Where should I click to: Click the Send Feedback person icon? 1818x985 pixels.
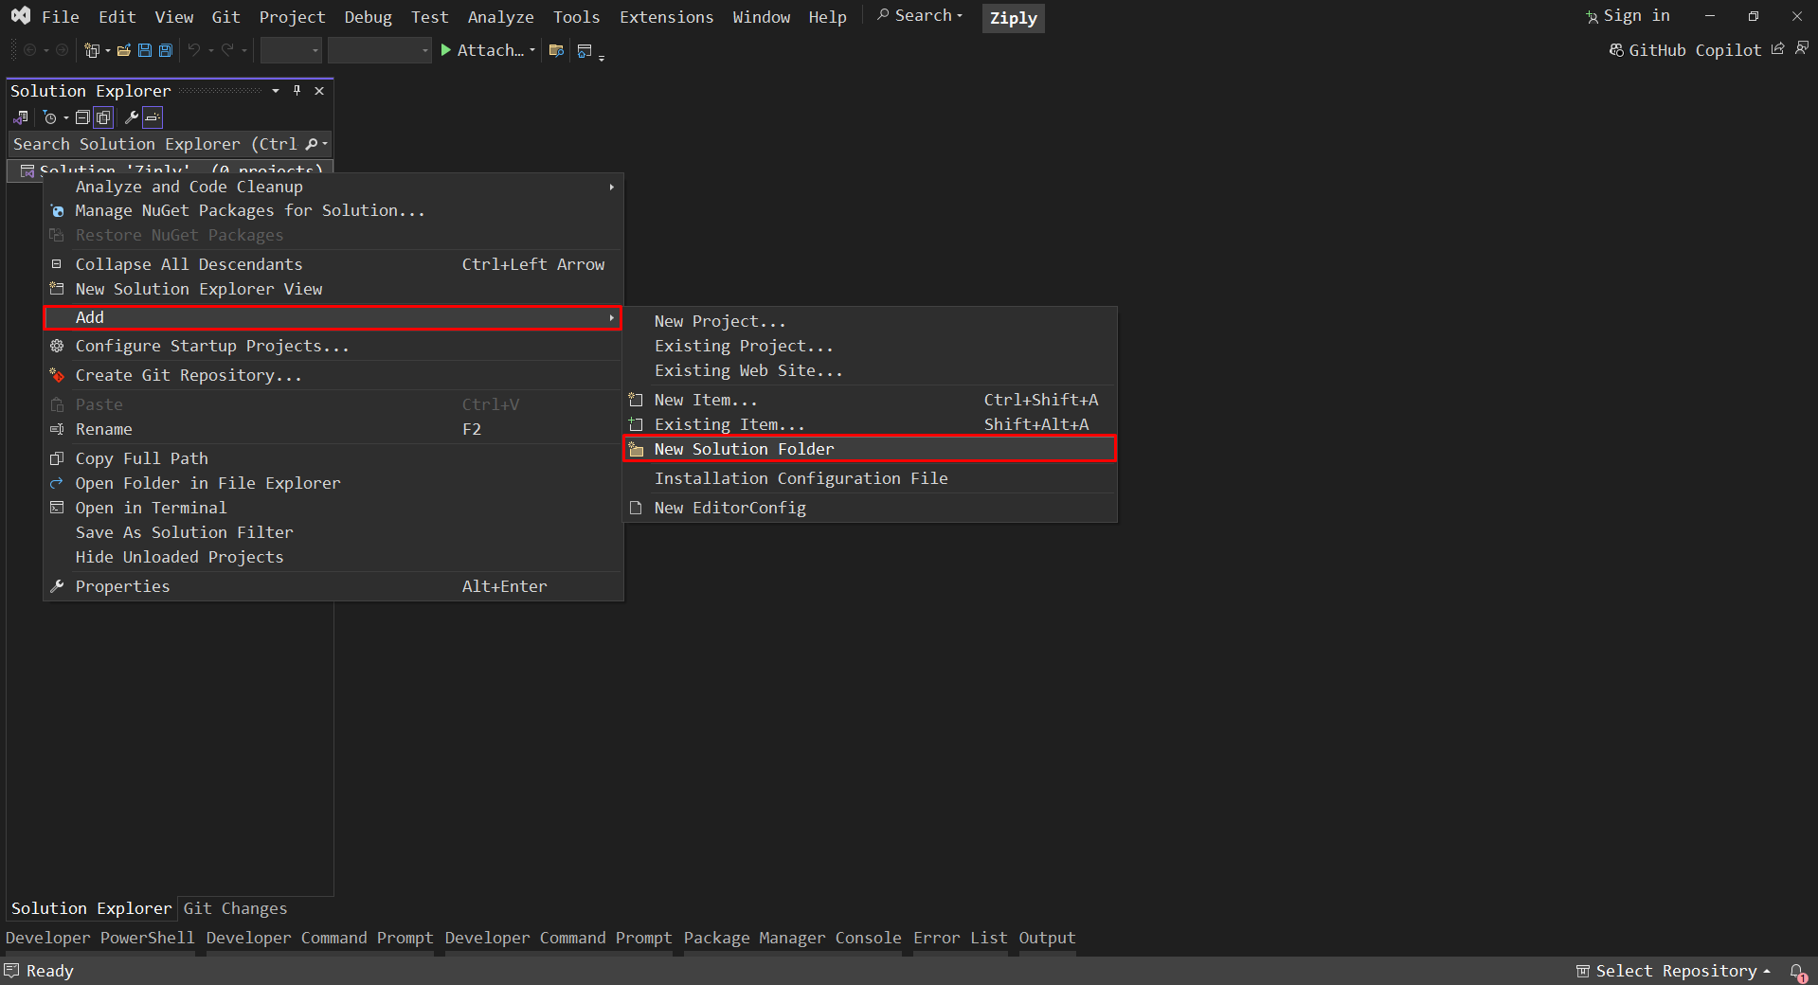click(x=1801, y=49)
